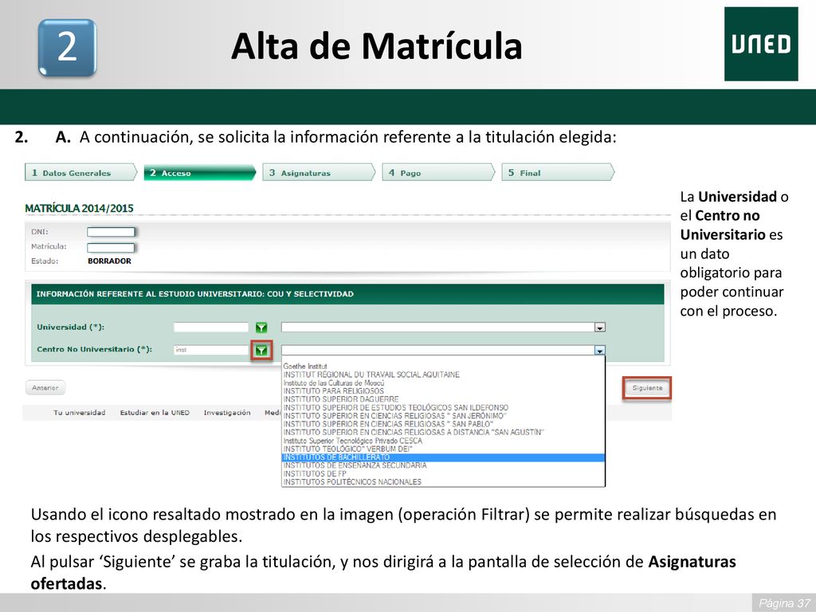Select 'INSTITUTOS POLITÉCNICOS NACIONALES'

click(443, 482)
